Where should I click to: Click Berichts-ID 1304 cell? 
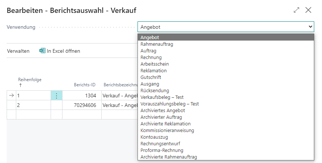[81, 96]
